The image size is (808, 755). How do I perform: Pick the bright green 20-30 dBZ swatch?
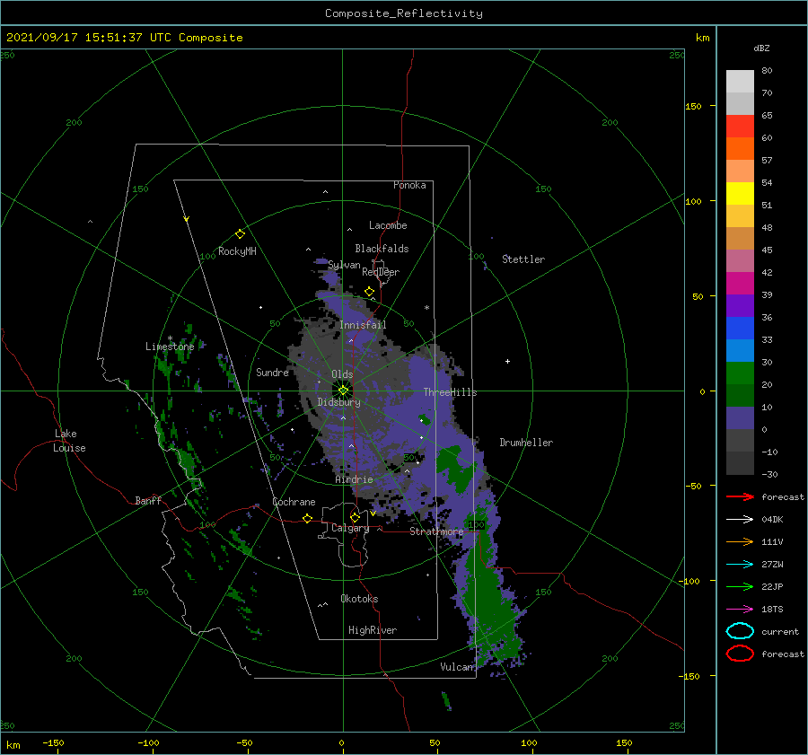[x=740, y=373]
